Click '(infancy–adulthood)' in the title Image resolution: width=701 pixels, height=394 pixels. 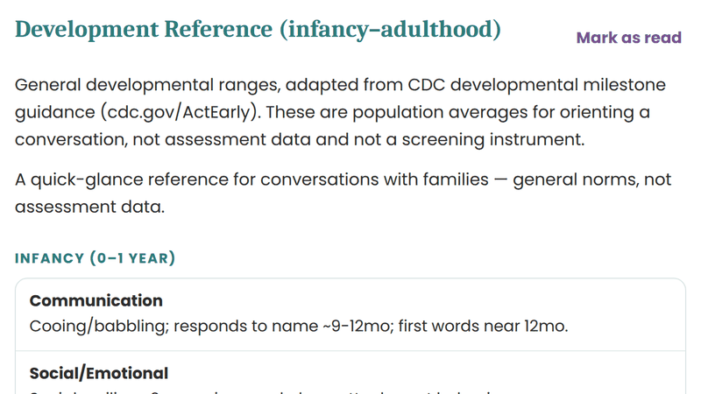tap(390, 30)
